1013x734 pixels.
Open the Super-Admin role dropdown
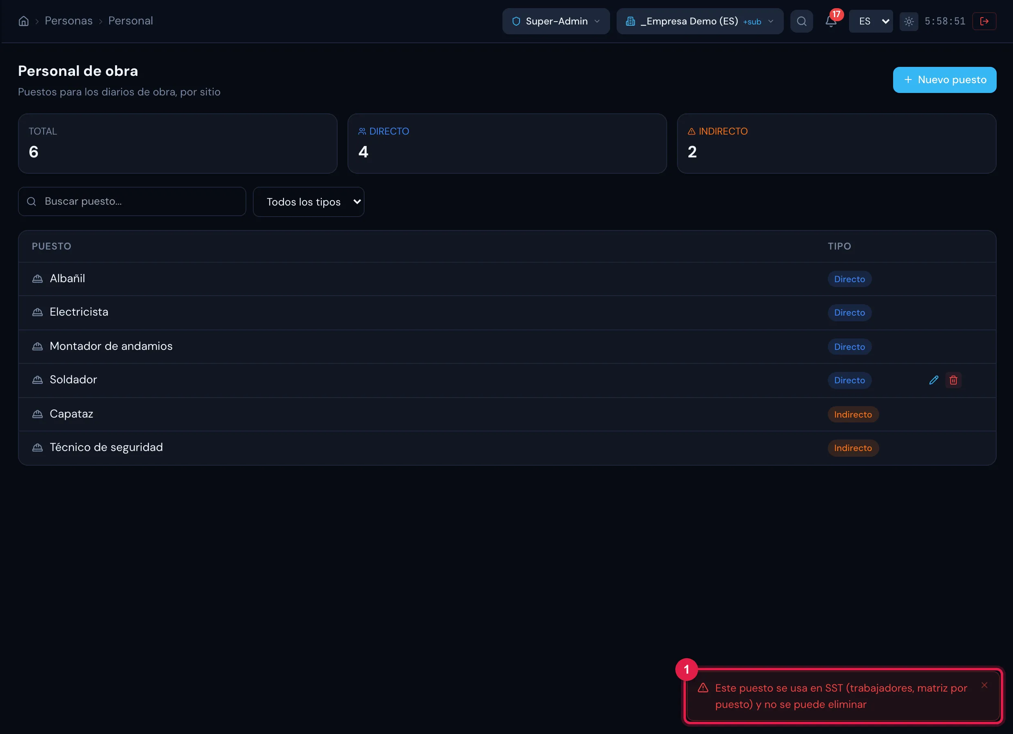555,21
